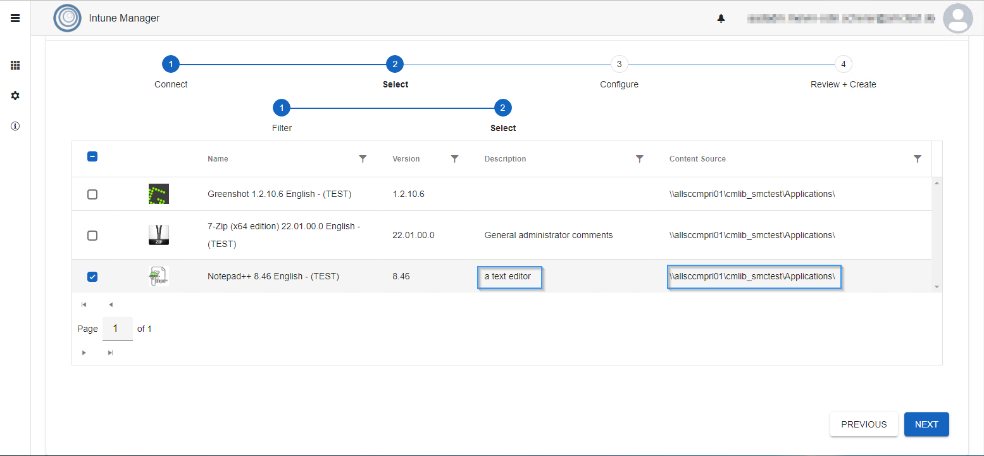Open the Name column filter
The height and width of the screenshot is (456, 984).
click(363, 159)
